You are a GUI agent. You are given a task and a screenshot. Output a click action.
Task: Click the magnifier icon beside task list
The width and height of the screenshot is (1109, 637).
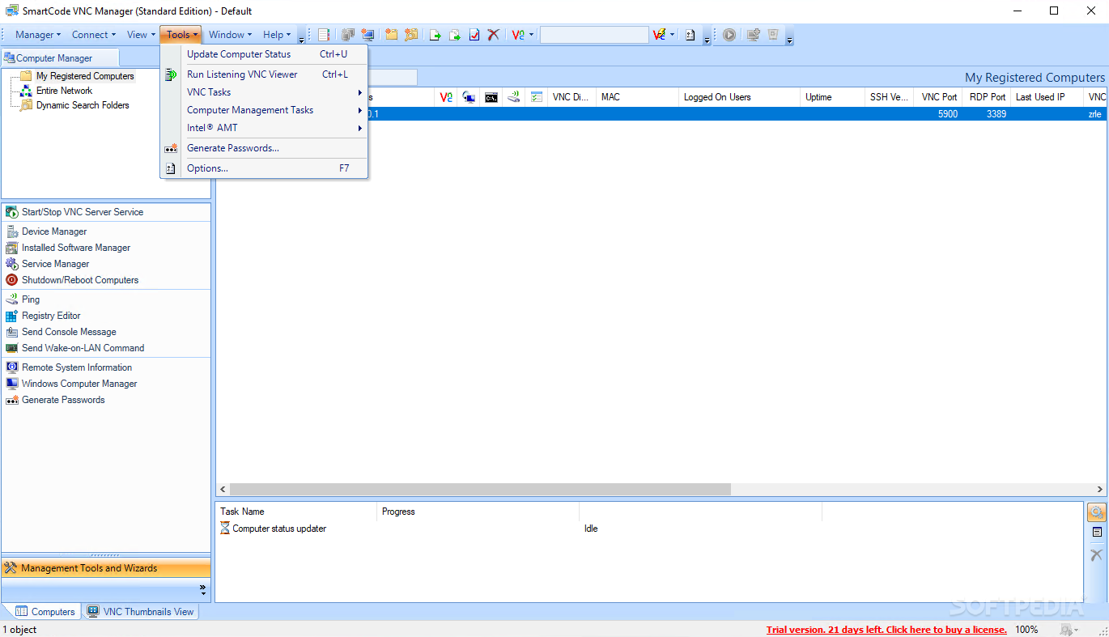(x=1097, y=512)
